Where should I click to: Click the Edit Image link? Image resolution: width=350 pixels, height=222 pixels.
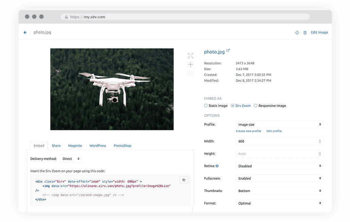click(x=319, y=32)
